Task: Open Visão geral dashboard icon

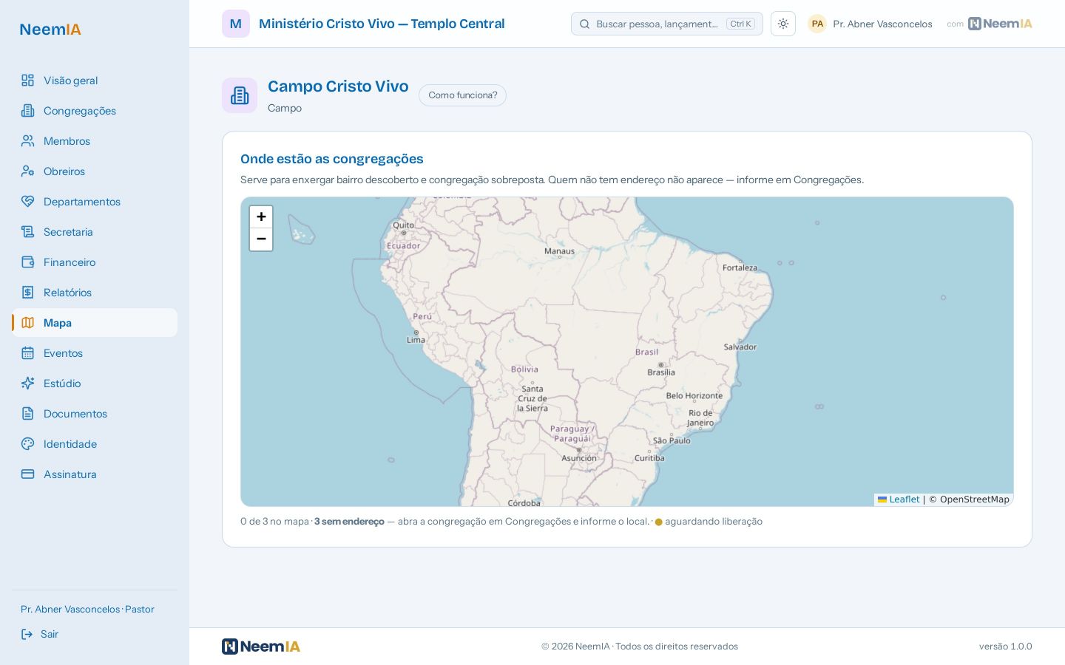Action: tap(27, 81)
